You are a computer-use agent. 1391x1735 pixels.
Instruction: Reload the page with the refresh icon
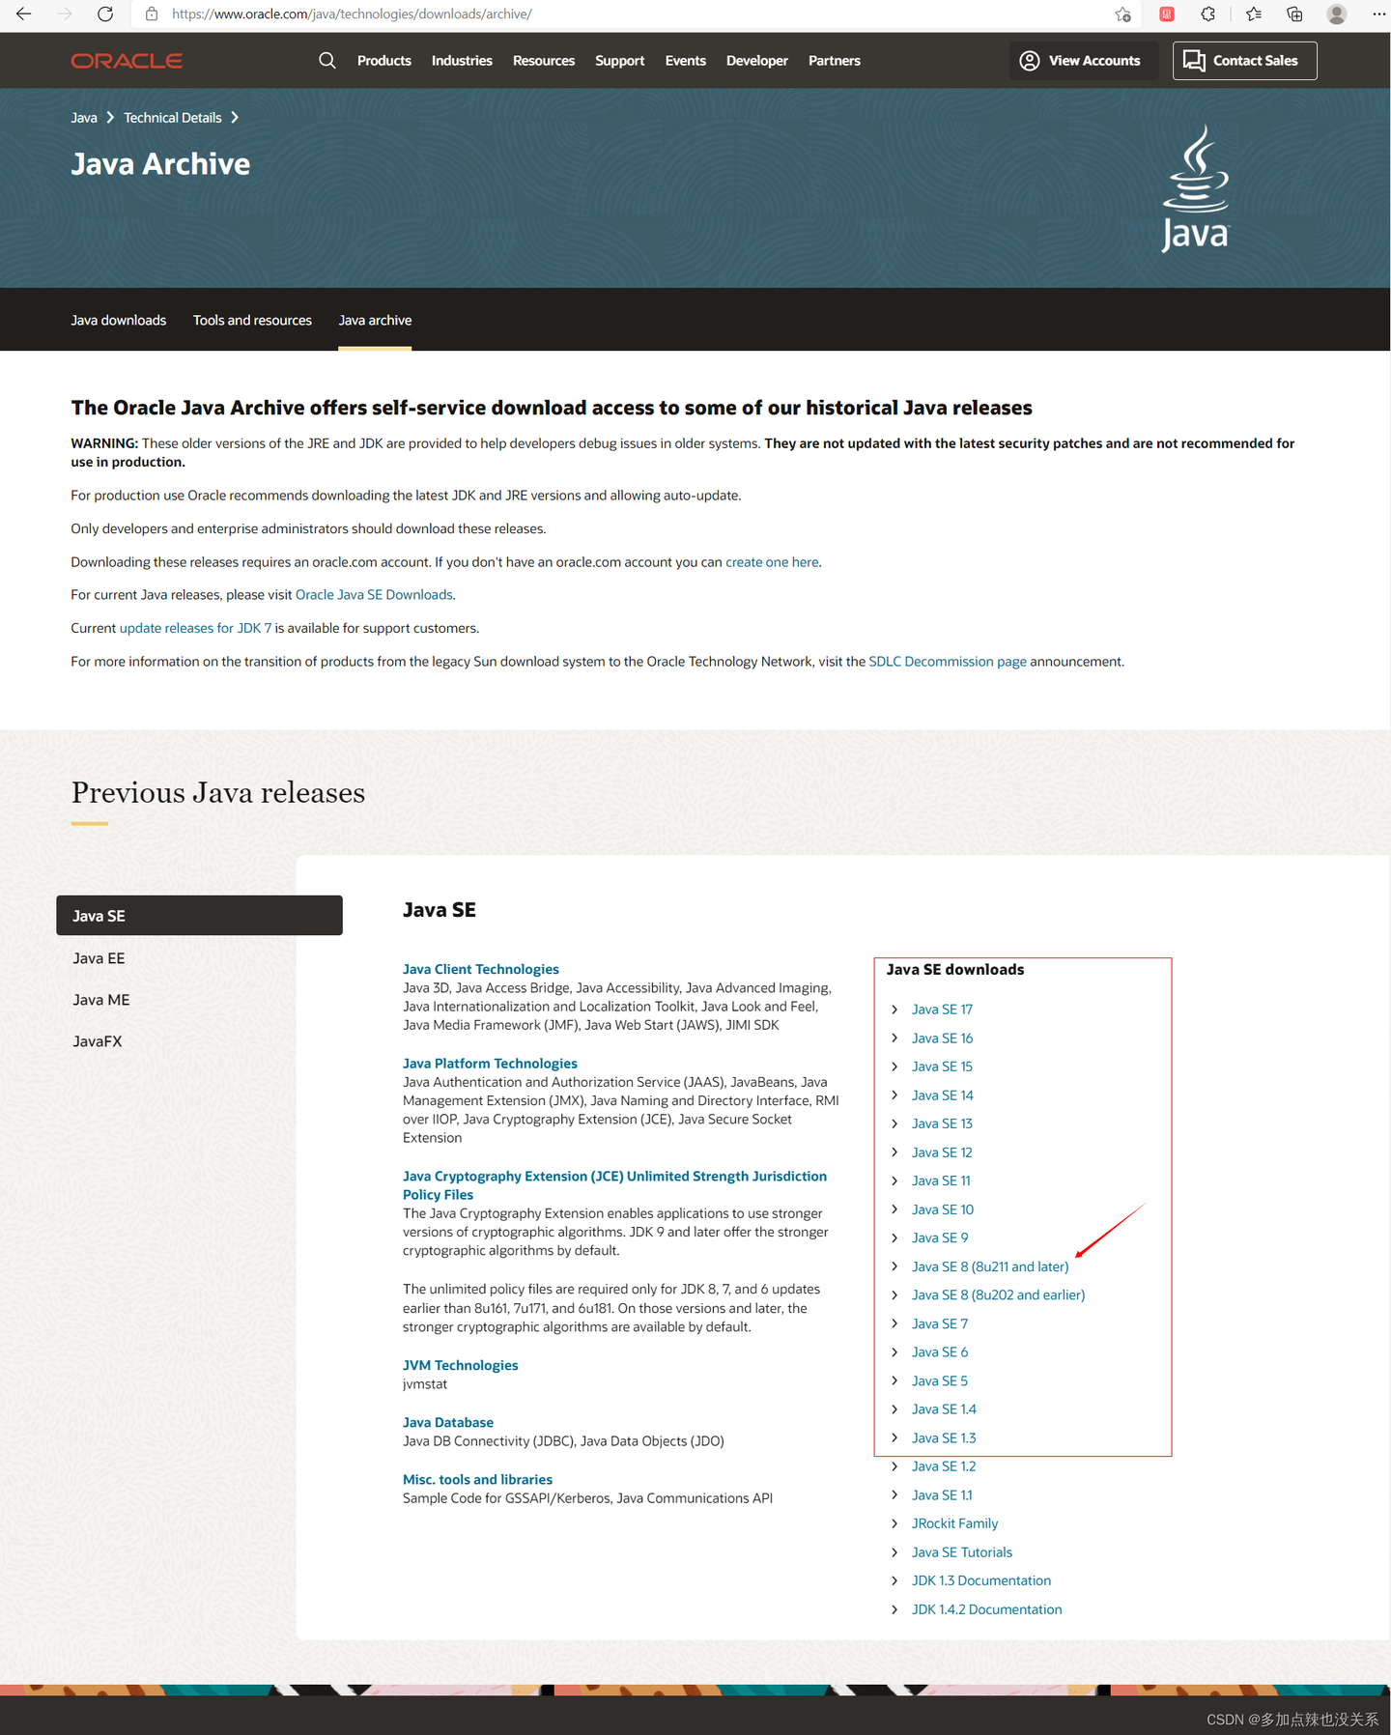click(x=105, y=14)
